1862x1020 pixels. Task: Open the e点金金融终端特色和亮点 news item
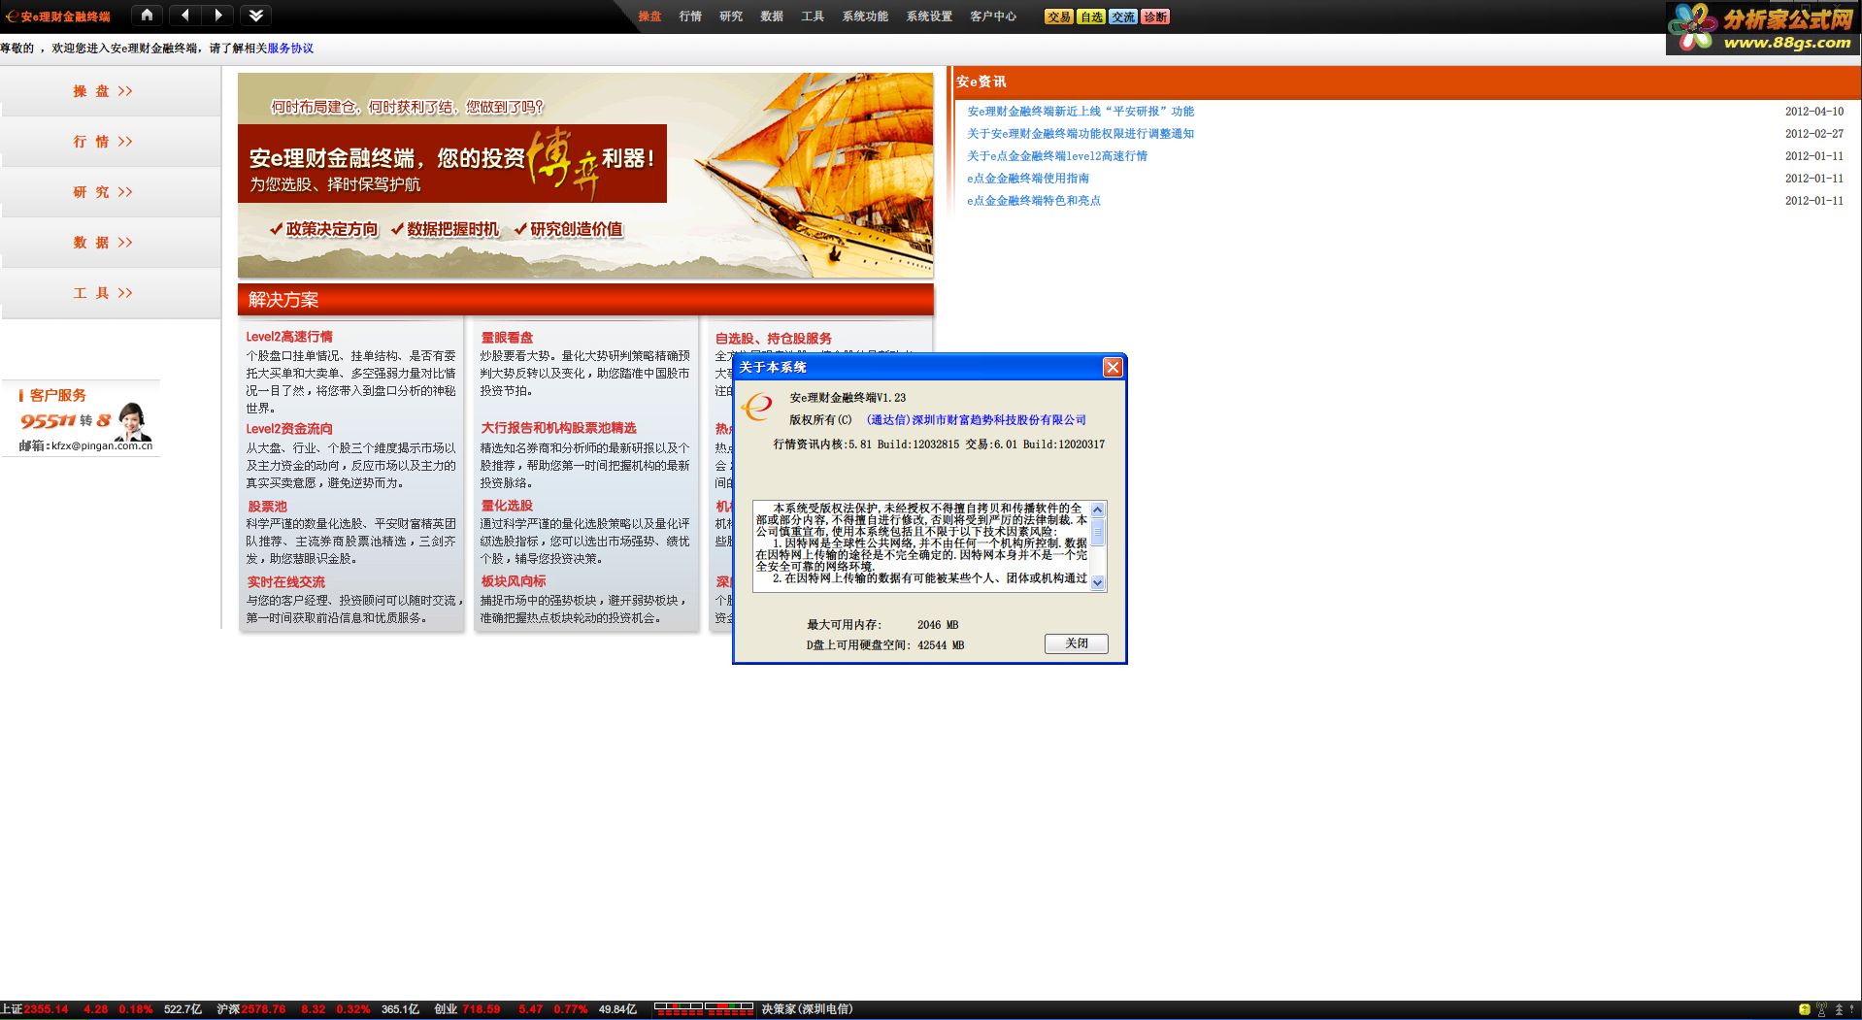tap(1034, 201)
